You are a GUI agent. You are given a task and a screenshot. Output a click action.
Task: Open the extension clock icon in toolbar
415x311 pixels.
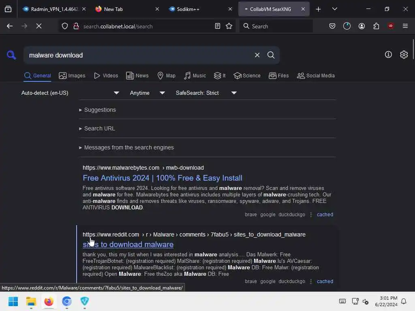[347, 26]
